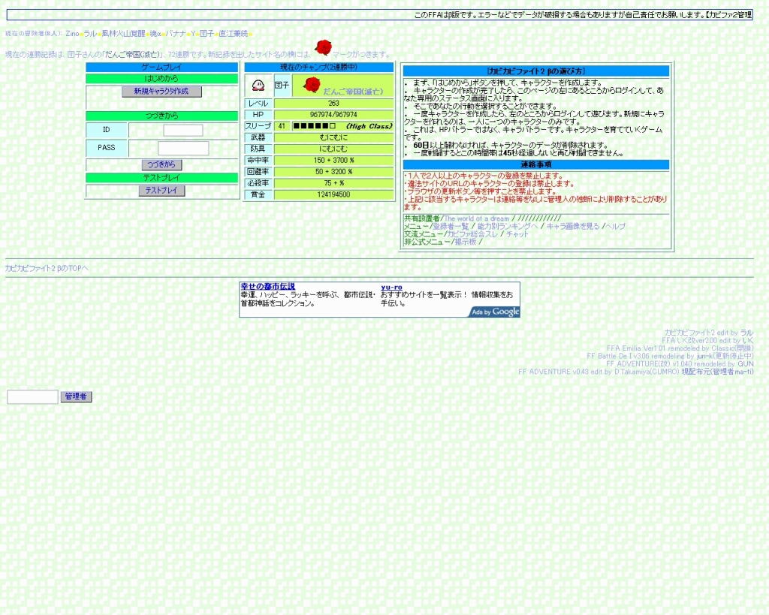
Task: Open the ラル credit link in footer
Action: pyautogui.click(x=747, y=333)
